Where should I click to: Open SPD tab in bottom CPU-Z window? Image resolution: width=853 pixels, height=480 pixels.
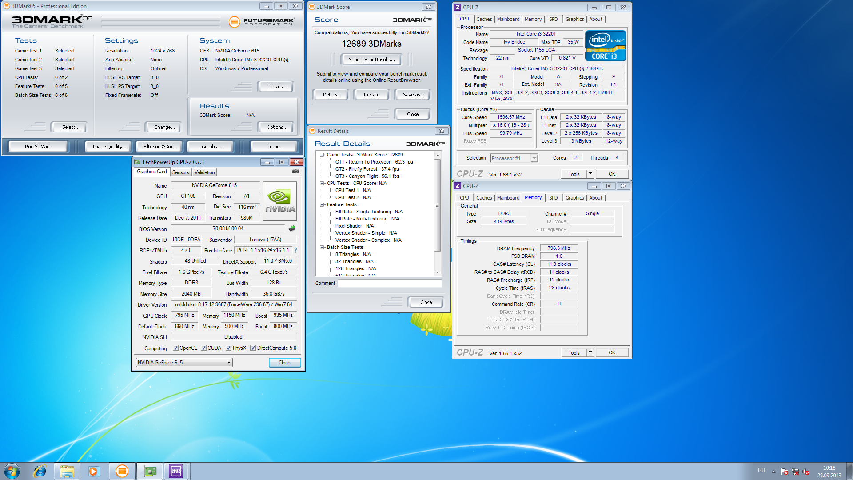553,198
